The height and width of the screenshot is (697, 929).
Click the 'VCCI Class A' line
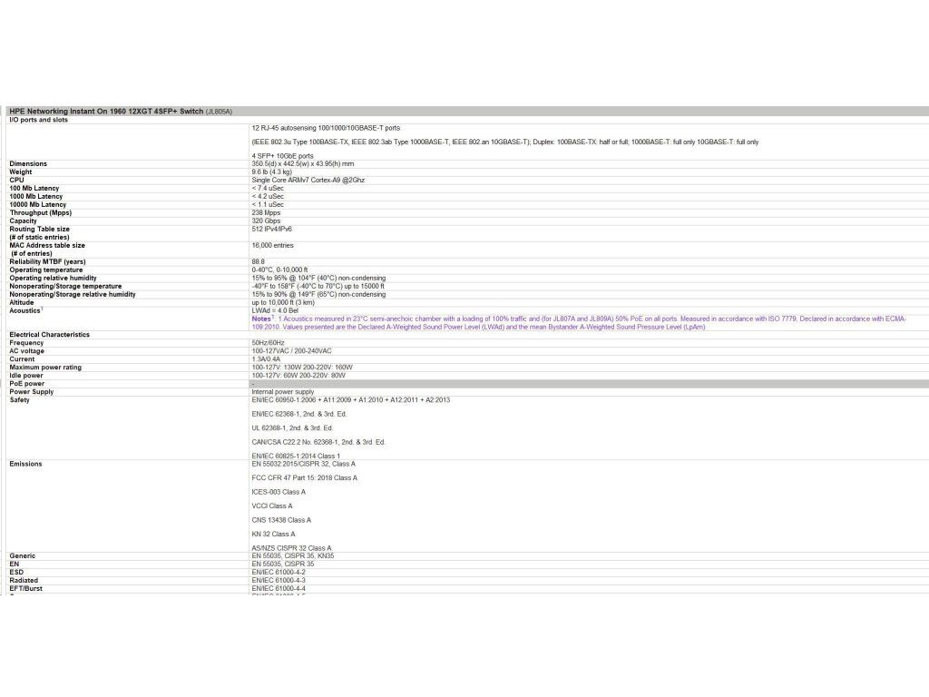[272, 506]
